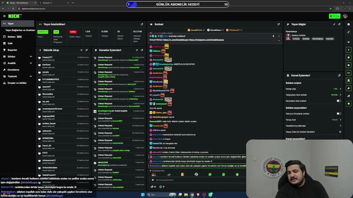Pop out the Denetim Eylemleri panel
The width and height of the screenshot is (353, 198).
click(142, 50)
